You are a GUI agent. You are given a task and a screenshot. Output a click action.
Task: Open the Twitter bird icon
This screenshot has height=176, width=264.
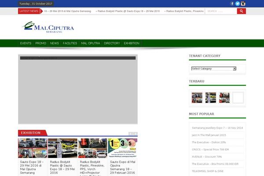point(238,4)
